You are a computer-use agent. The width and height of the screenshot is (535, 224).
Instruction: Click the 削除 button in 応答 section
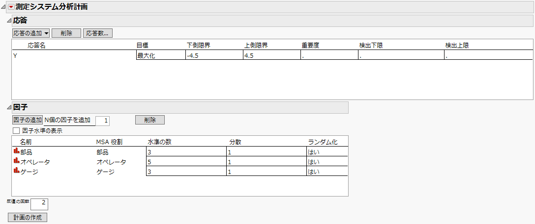[66, 33]
